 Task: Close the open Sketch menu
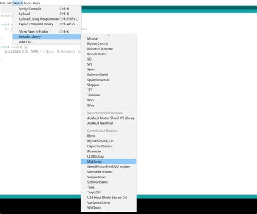pyautogui.click(x=18, y=3)
